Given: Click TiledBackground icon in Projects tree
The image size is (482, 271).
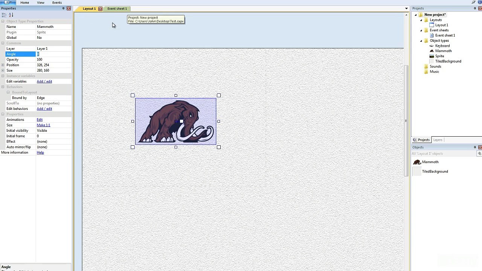Looking at the screenshot, I should point(432,61).
